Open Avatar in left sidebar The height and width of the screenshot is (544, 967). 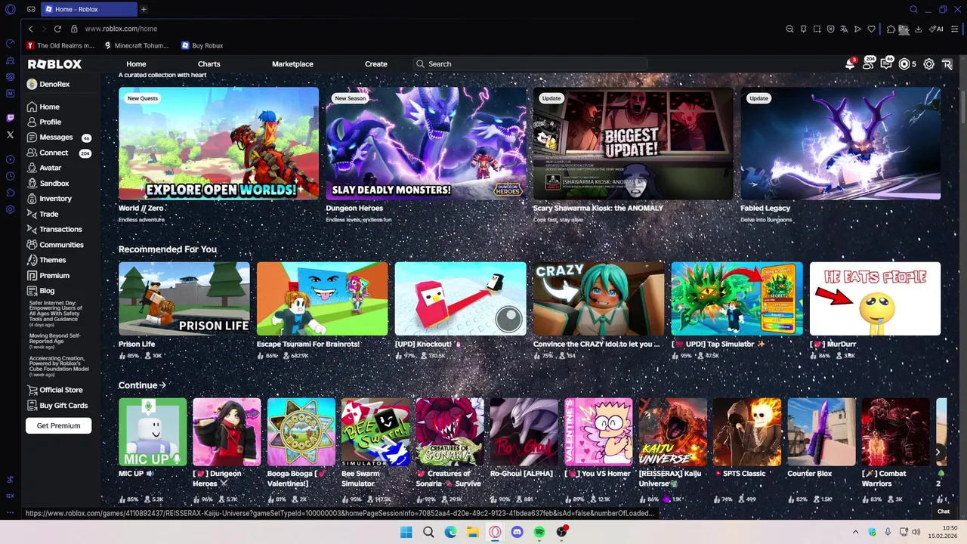point(51,168)
